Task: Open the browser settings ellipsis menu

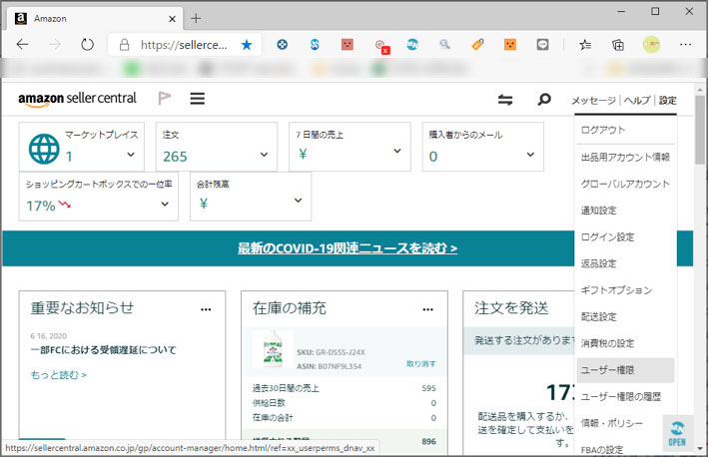Action: click(x=685, y=44)
